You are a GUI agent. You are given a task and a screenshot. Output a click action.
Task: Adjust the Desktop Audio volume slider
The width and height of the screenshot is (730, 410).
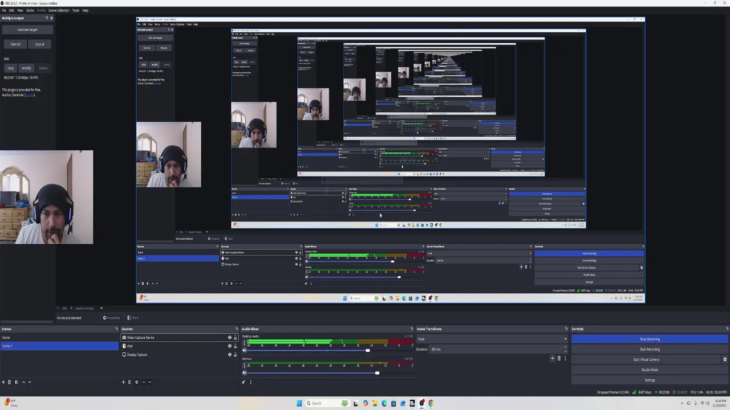click(367, 350)
